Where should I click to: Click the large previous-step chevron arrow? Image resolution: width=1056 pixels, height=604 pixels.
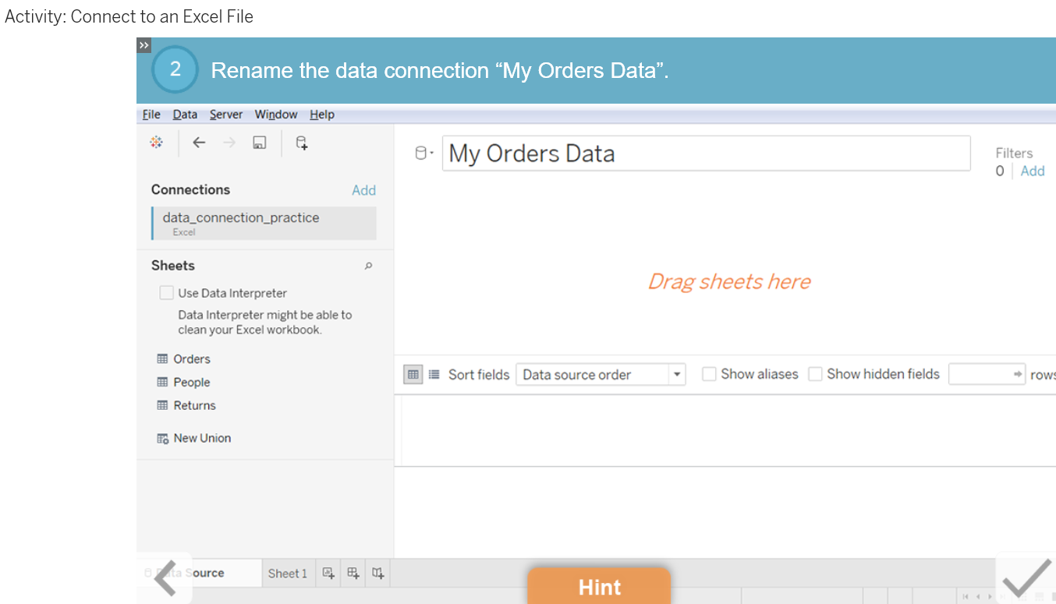point(165,578)
